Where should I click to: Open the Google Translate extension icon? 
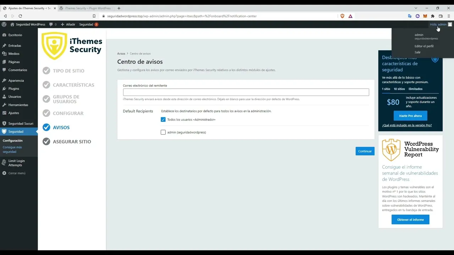410,16
